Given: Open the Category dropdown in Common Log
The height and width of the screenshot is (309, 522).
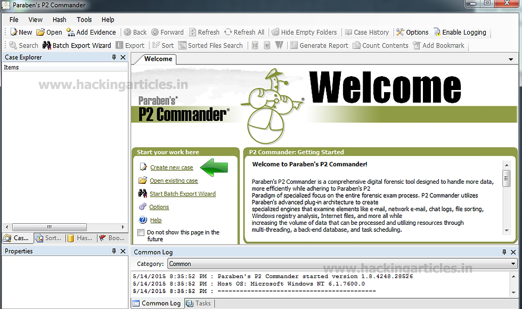Looking at the screenshot, I should 513,264.
